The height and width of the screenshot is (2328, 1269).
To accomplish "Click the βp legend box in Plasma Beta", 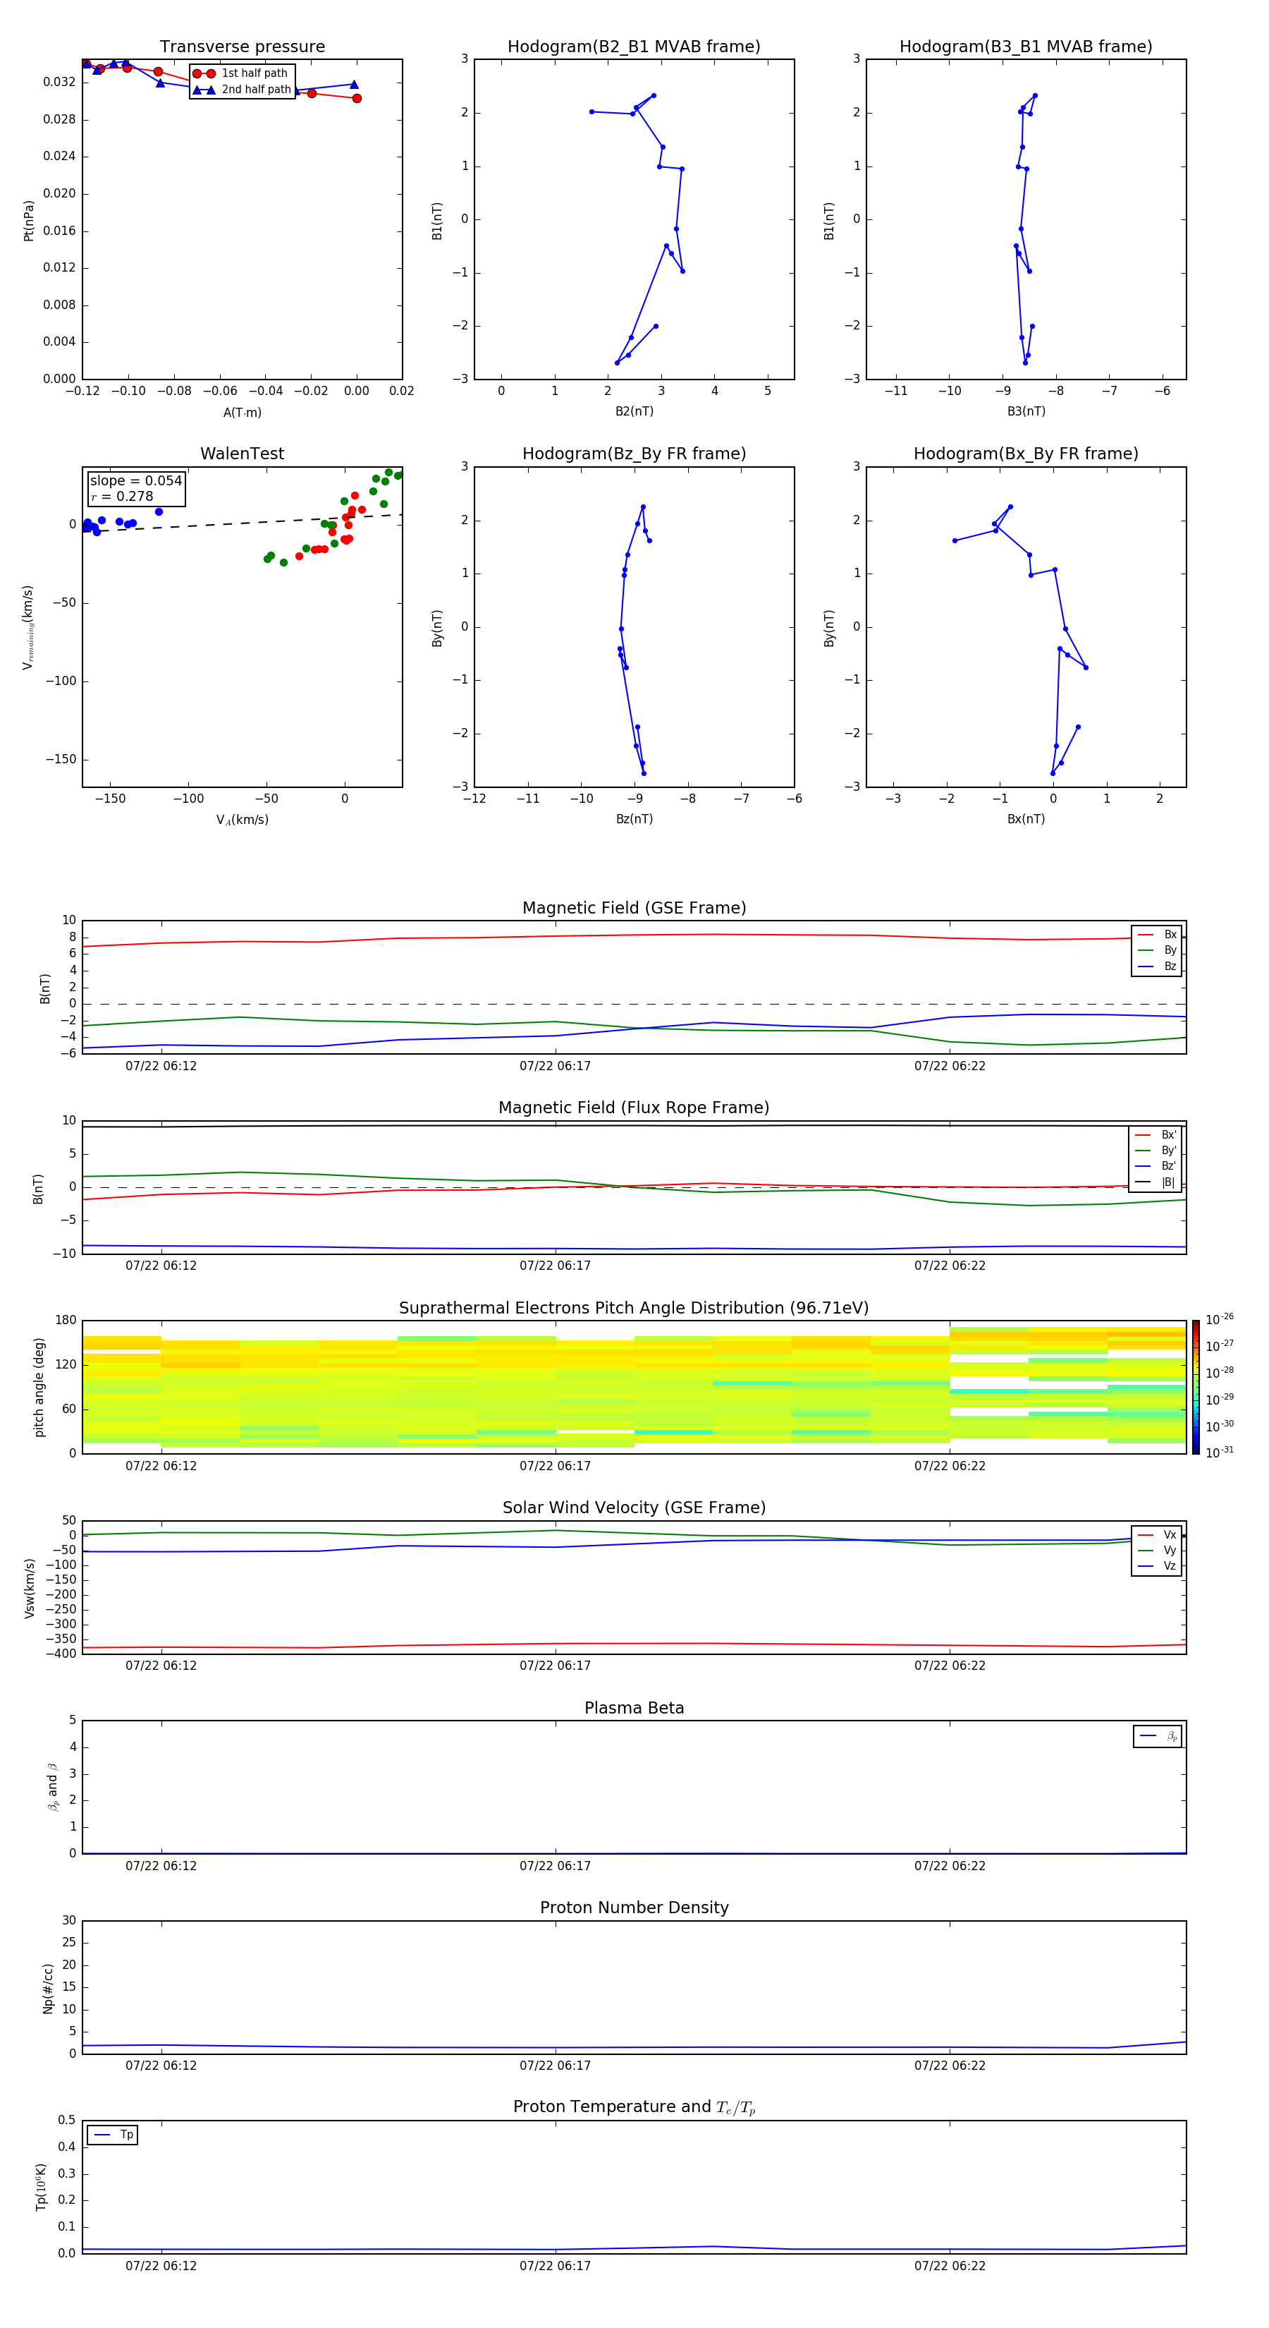I will coord(1157,1736).
